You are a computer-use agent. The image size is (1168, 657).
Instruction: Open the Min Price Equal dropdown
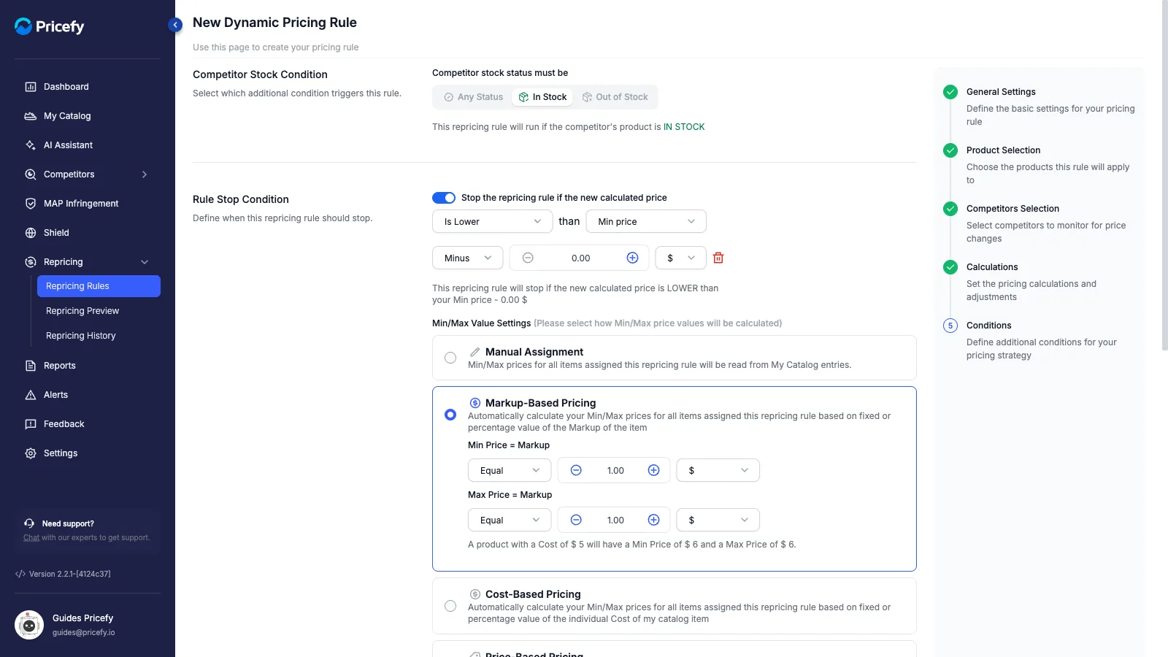click(x=510, y=470)
